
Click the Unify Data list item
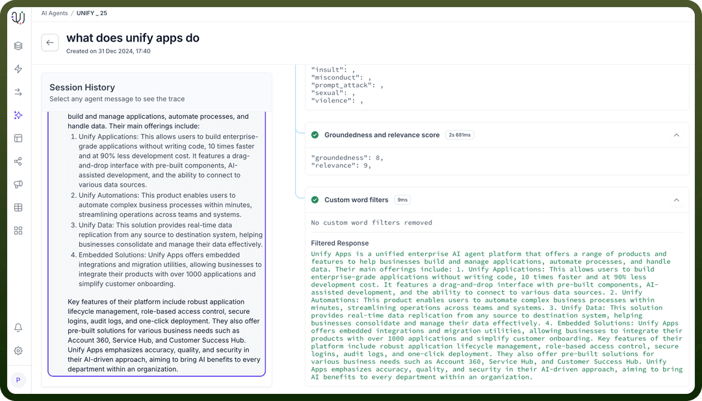point(166,235)
